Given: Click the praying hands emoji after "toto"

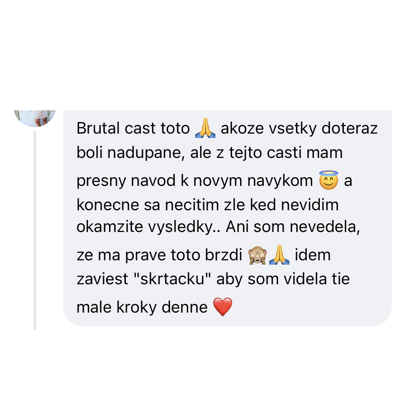Looking at the screenshot, I should (205, 128).
